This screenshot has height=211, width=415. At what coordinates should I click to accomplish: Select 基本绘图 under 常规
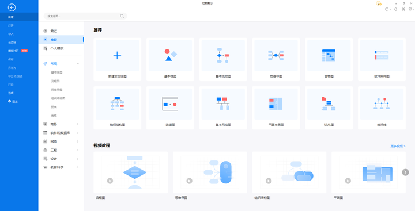tap(56, 72)
